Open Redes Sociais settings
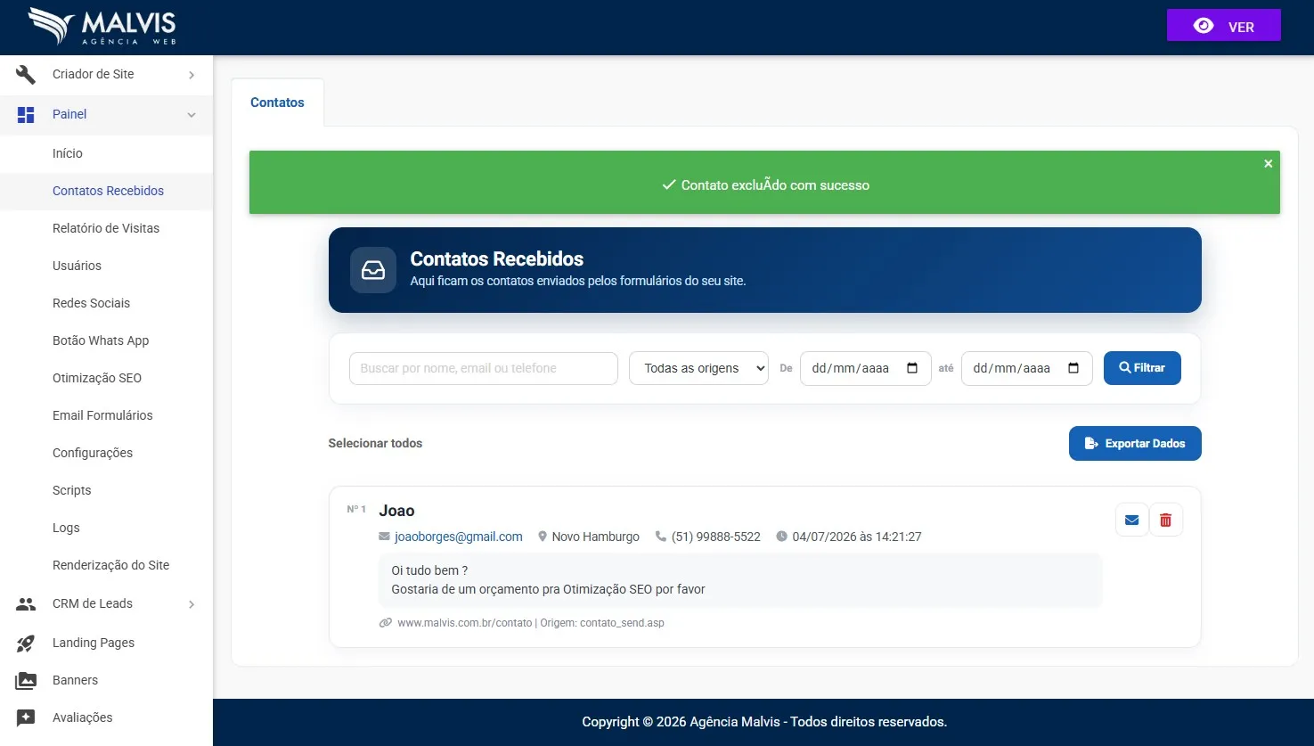 tap(91, 303)
